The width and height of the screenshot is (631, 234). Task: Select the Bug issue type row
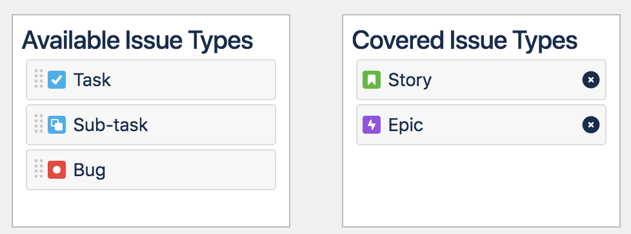(151, 170)
